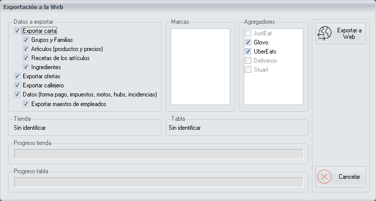376x201 pixels.
Task: Select the Tienda Sin identificar field
Action: coord(85,128)
